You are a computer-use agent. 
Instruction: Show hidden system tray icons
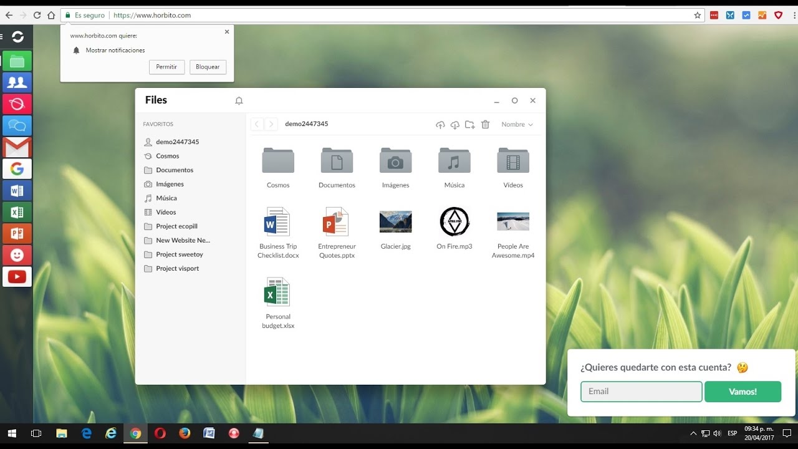[x=693, y=433]
